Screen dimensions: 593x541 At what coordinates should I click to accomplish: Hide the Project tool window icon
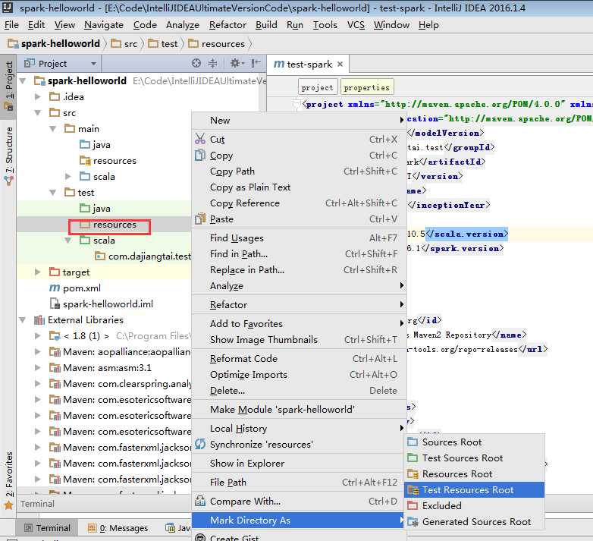coord(256,63)
